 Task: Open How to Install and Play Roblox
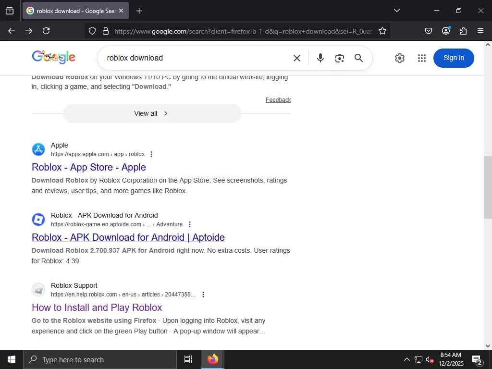pyautogui.click(x=97, y=307)
